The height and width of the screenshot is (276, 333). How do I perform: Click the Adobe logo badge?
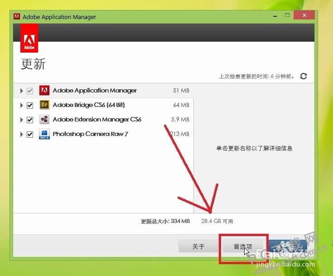point(29,38)
